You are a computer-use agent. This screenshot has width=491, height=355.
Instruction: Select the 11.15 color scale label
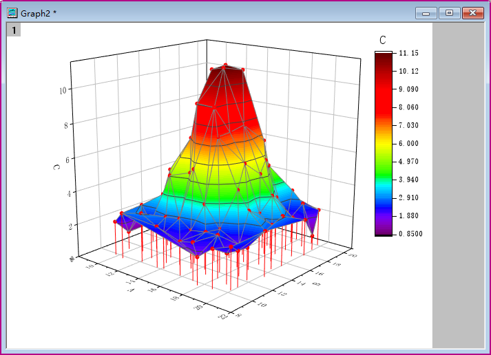408,53
